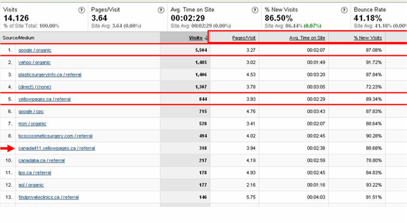
Task: Open help icon beside % New Visits
Action: [x=344, y=10]
